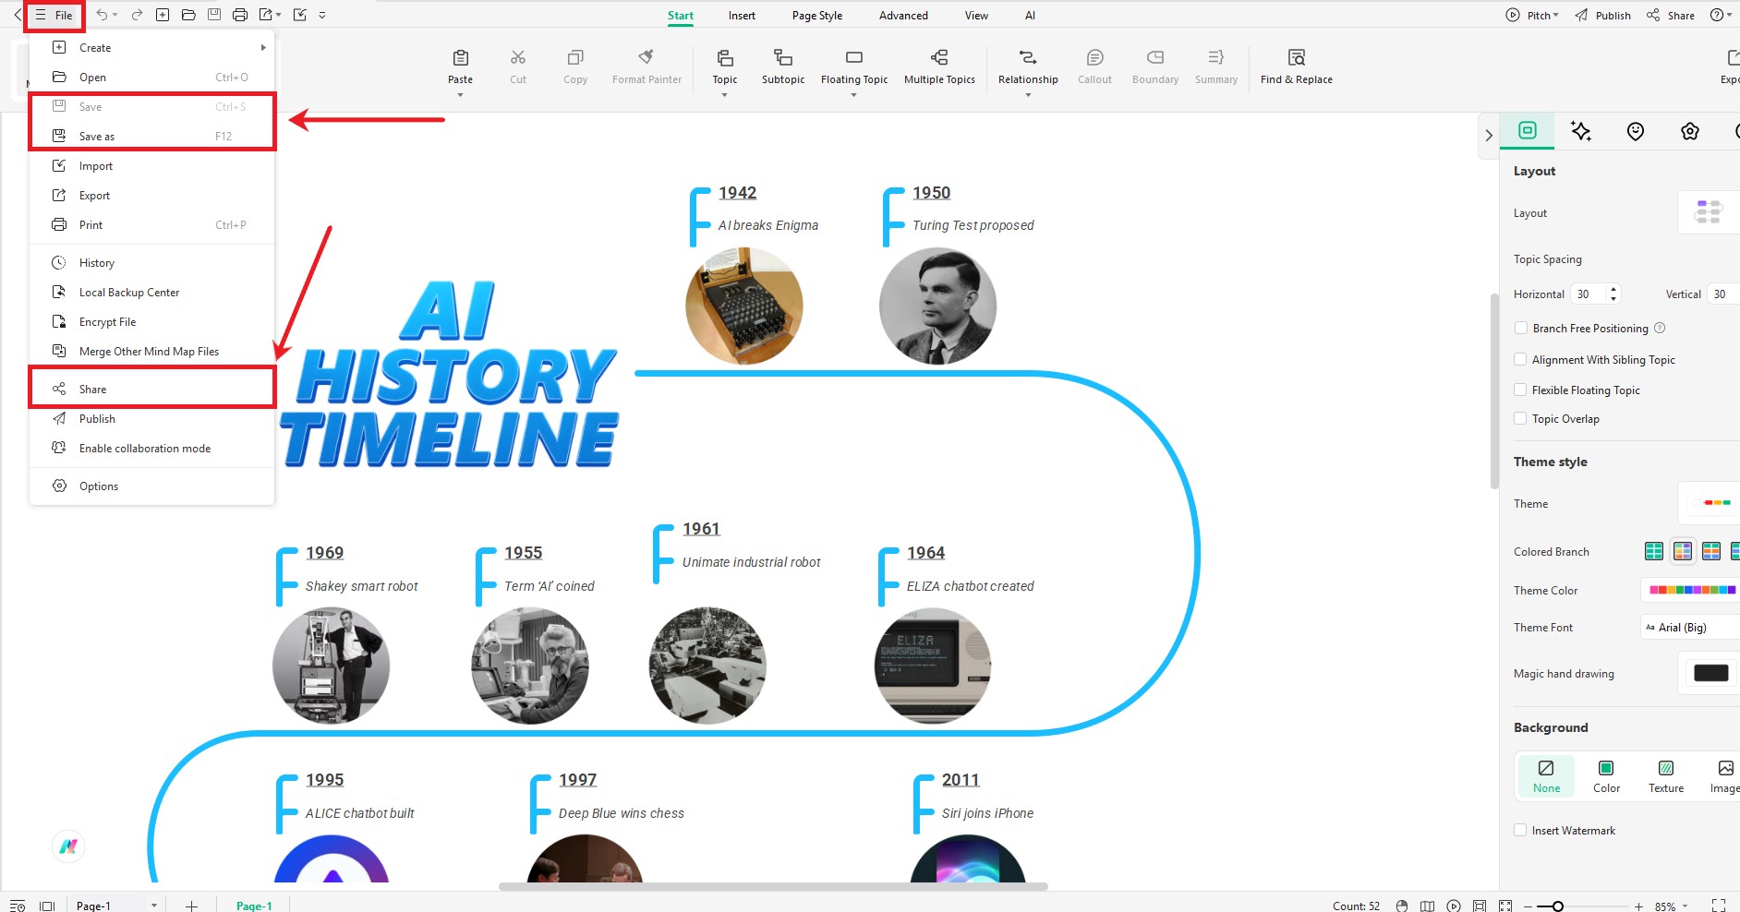This screenshot has height=912, width=1740.
Task: Click the undo arrow icon
Action: (102, 15)
